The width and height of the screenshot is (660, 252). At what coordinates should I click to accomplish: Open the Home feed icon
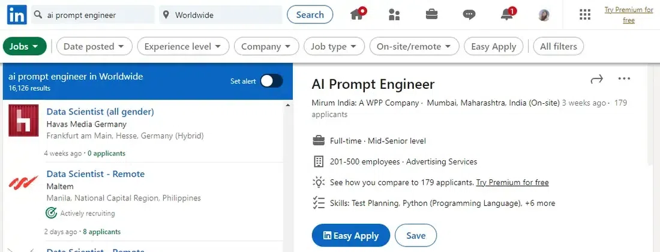(x=359, y=14)
